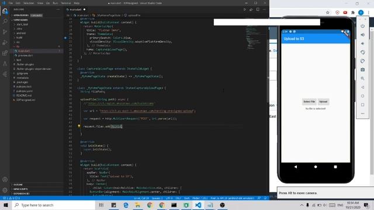The image size is (374, 210).
Task: Click the Split Editor icon
Action: pyautogui.click(x=258, y=9)
